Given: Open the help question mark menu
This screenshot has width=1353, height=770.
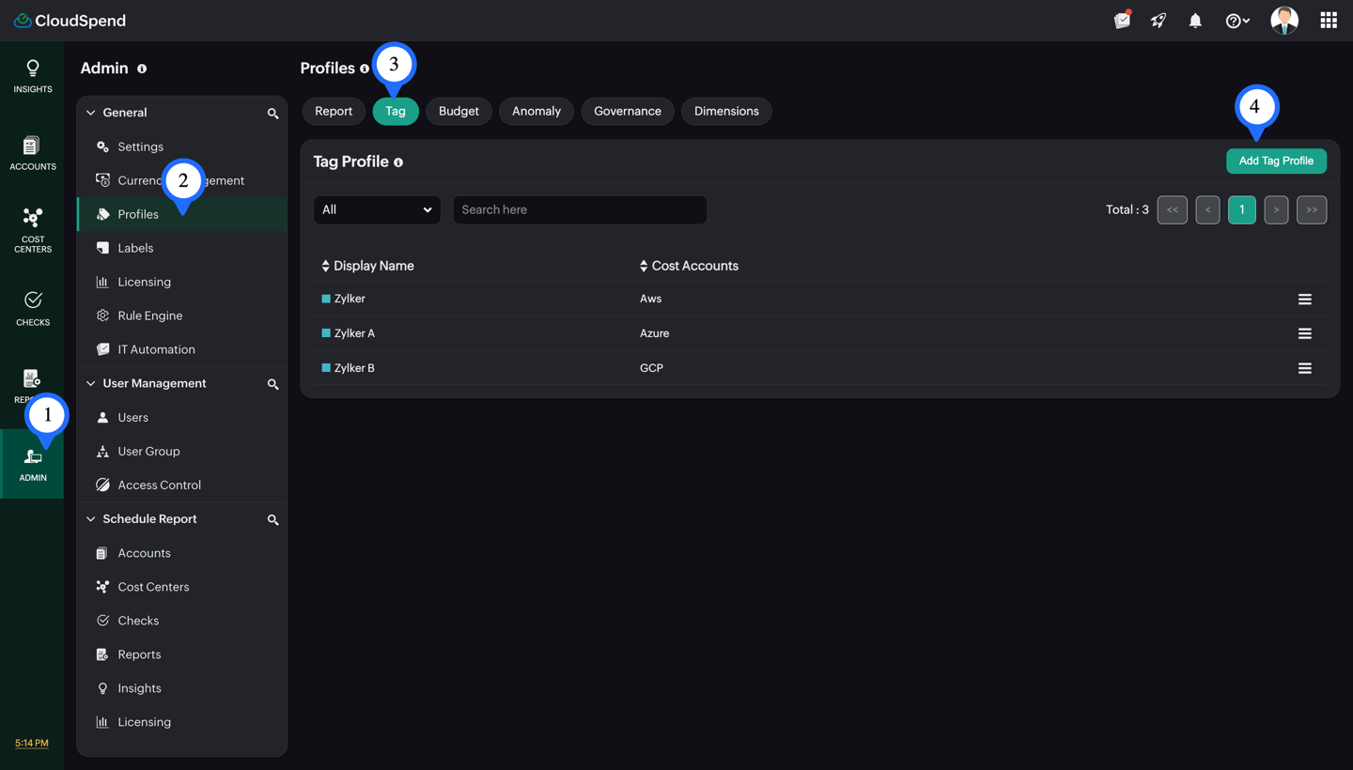Looking at the screenshot, I should [x=1237, y=21].
